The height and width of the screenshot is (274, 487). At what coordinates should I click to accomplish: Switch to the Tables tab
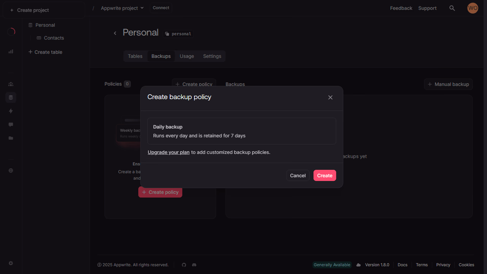pos(135,56)
